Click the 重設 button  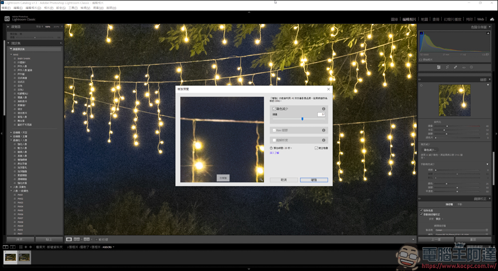click(x=473, y=240)
